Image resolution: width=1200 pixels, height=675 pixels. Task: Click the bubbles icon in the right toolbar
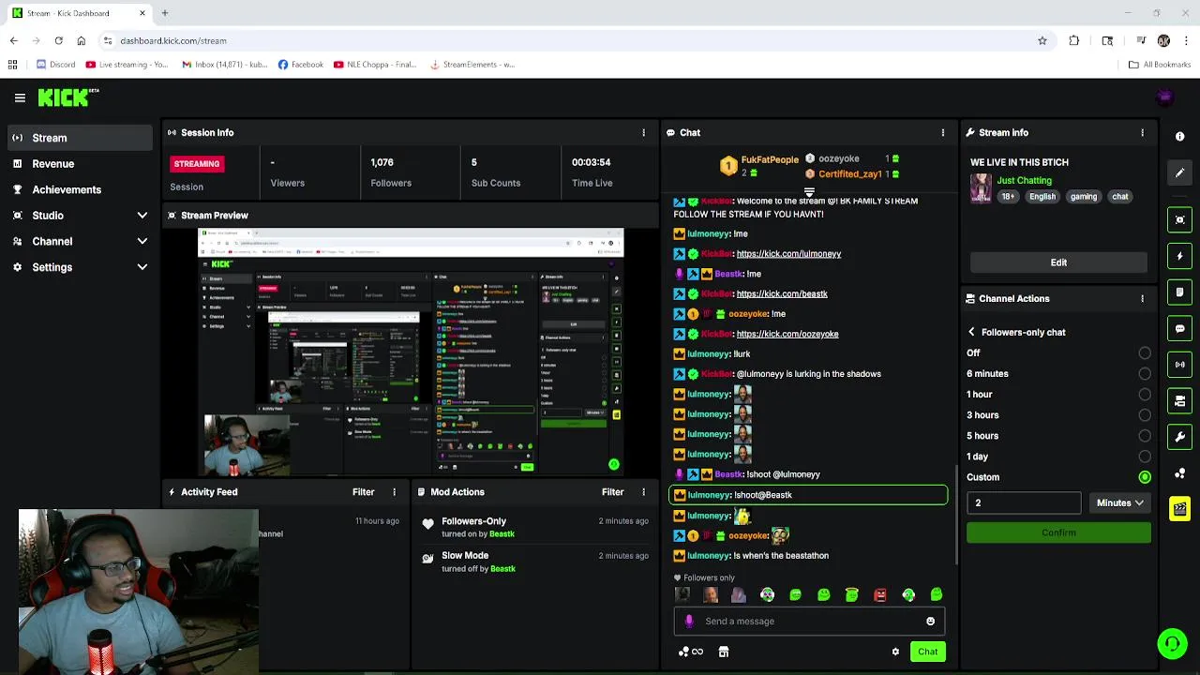point(1179,473)
